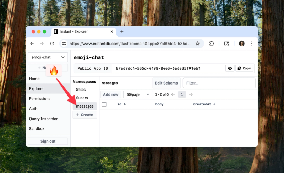Image resolution: width=284 pixels, height=173 pixels.
Task: Open Permissions in the sidebar
Action: tap(40, 99)
